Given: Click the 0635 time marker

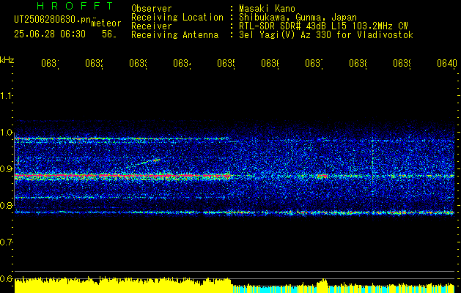Looking at the screenshot, I should pyautogui.click(x=226, y=64).
